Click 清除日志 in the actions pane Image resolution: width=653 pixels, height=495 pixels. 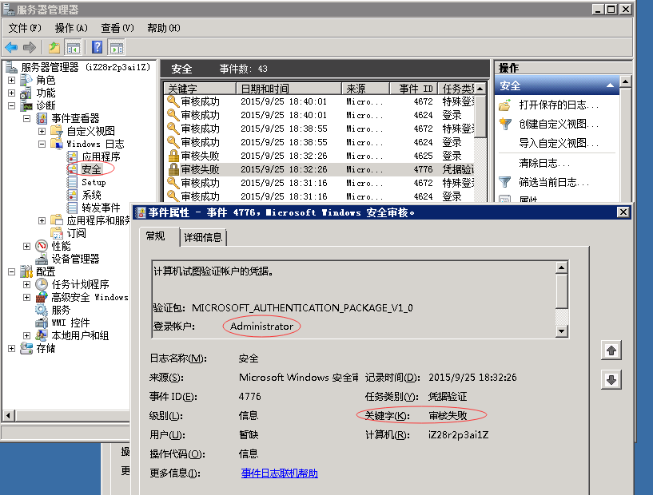pos(540,163)
